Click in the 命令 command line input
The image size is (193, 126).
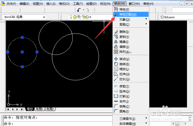click(58, 124)
